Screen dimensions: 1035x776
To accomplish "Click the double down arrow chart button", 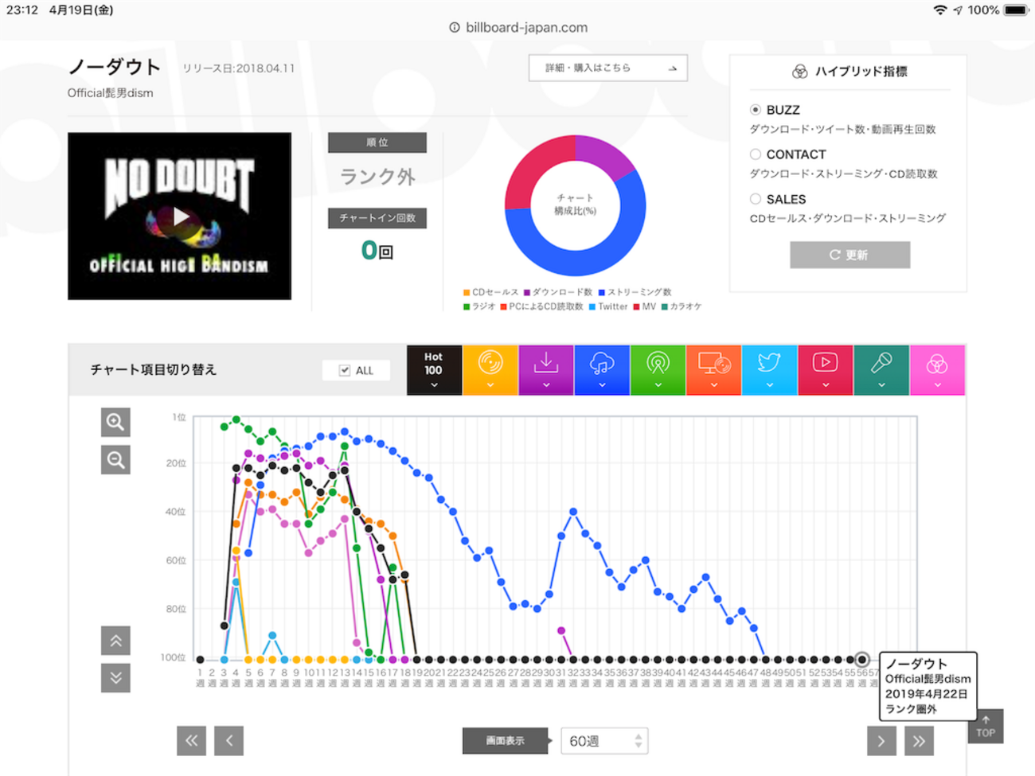I will (115, 677).
